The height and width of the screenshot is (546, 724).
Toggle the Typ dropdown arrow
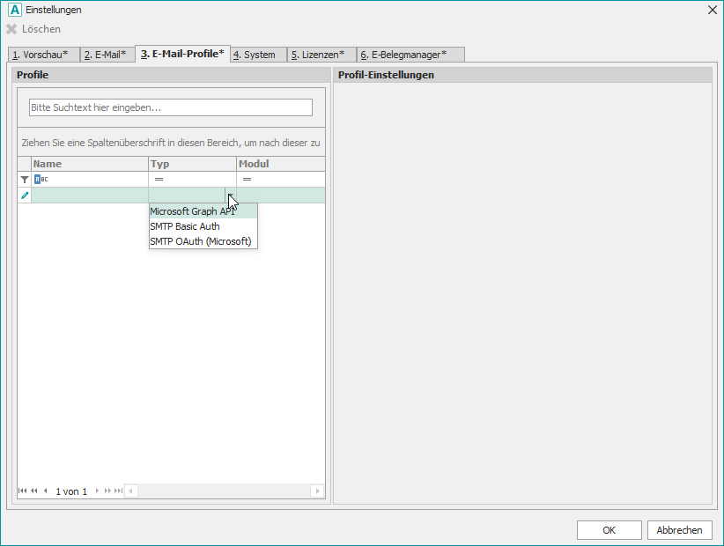(231, 196)
